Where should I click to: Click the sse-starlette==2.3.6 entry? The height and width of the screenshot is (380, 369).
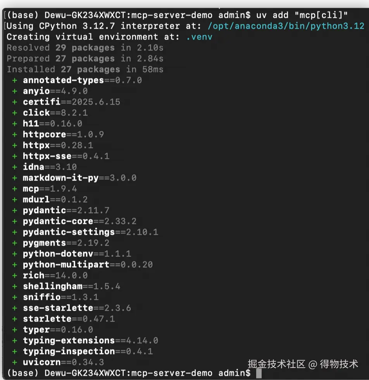coord(77,308)
